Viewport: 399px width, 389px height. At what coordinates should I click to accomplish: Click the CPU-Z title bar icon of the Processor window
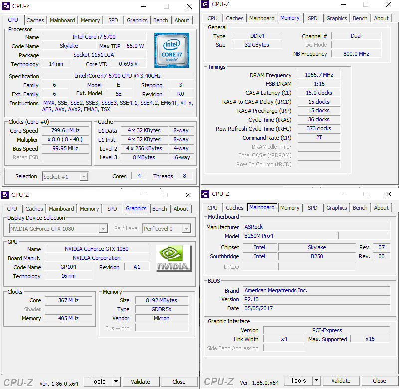(x=5, y=6)
